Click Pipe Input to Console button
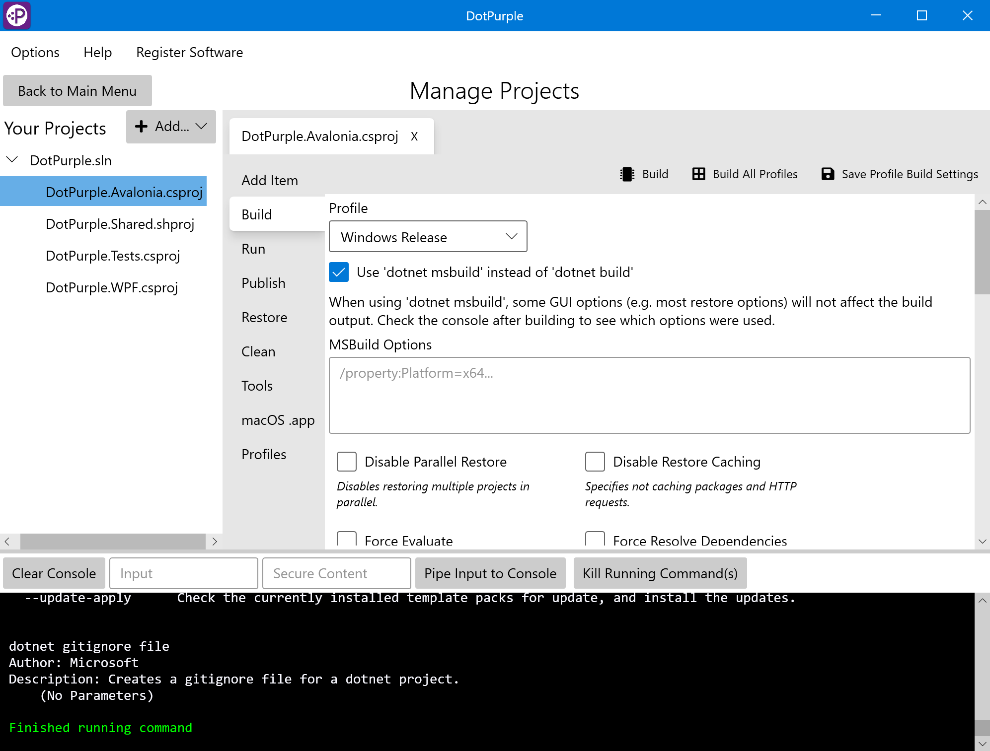Screen dimensions: 990x751 pyautogui.click(x=490, y=573)
